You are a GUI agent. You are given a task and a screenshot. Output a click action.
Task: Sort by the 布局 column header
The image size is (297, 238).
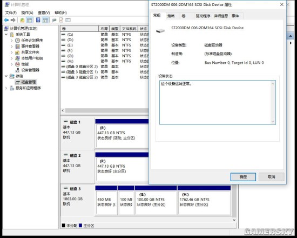pyautogui.click(x=104, y=29)
